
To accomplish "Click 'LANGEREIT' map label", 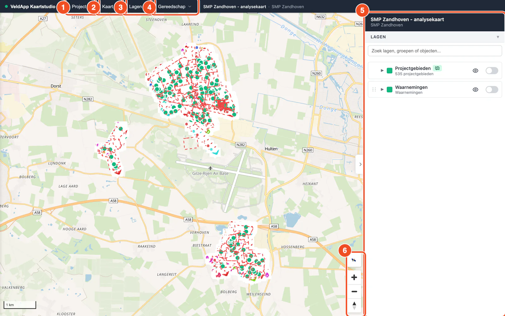I will [x=167, y=275].
